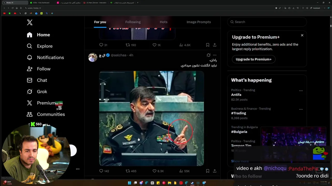Open Explore in the sidebar
This screenshot has height=186, width=332.
40,46
